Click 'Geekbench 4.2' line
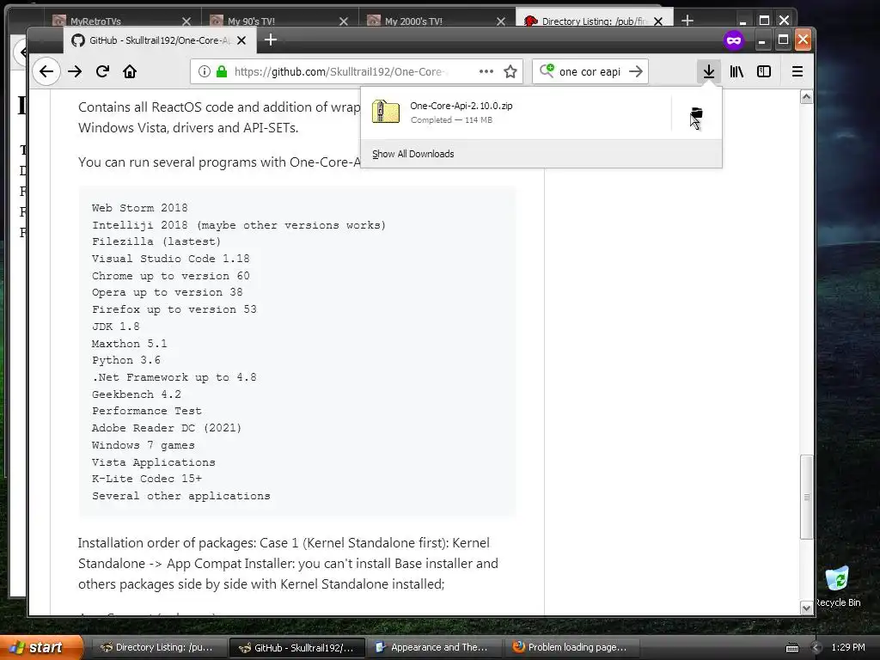The image size is (880, 660). (137, 394)
